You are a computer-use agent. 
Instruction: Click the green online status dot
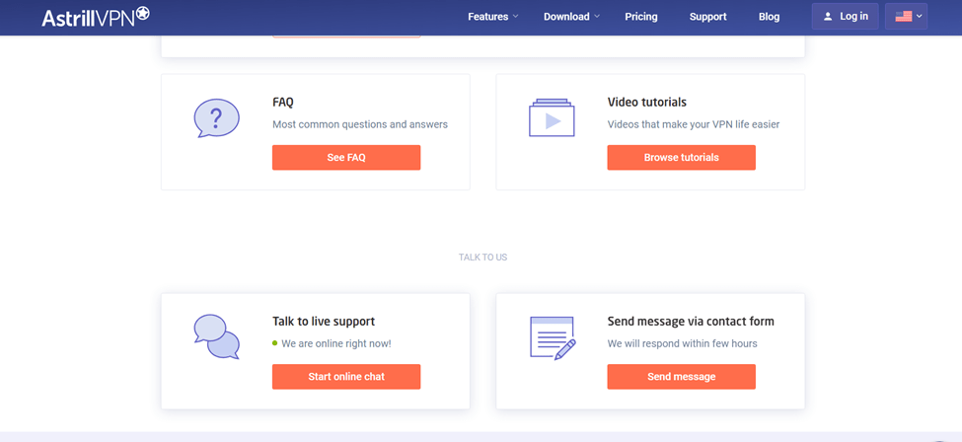click(275, 343)
